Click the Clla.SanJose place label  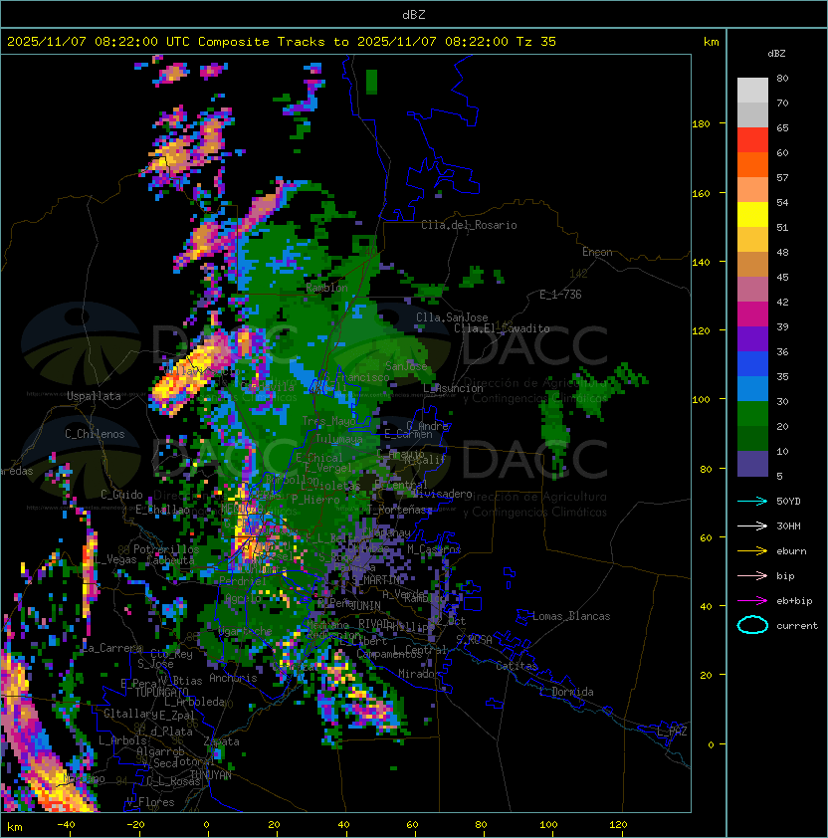click(452, 316)
